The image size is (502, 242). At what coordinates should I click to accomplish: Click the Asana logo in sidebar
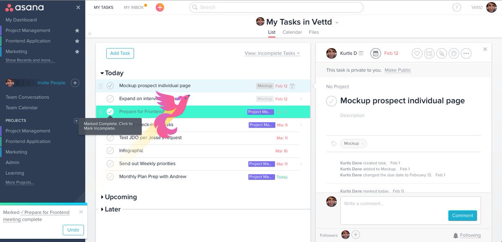point(24,7)
